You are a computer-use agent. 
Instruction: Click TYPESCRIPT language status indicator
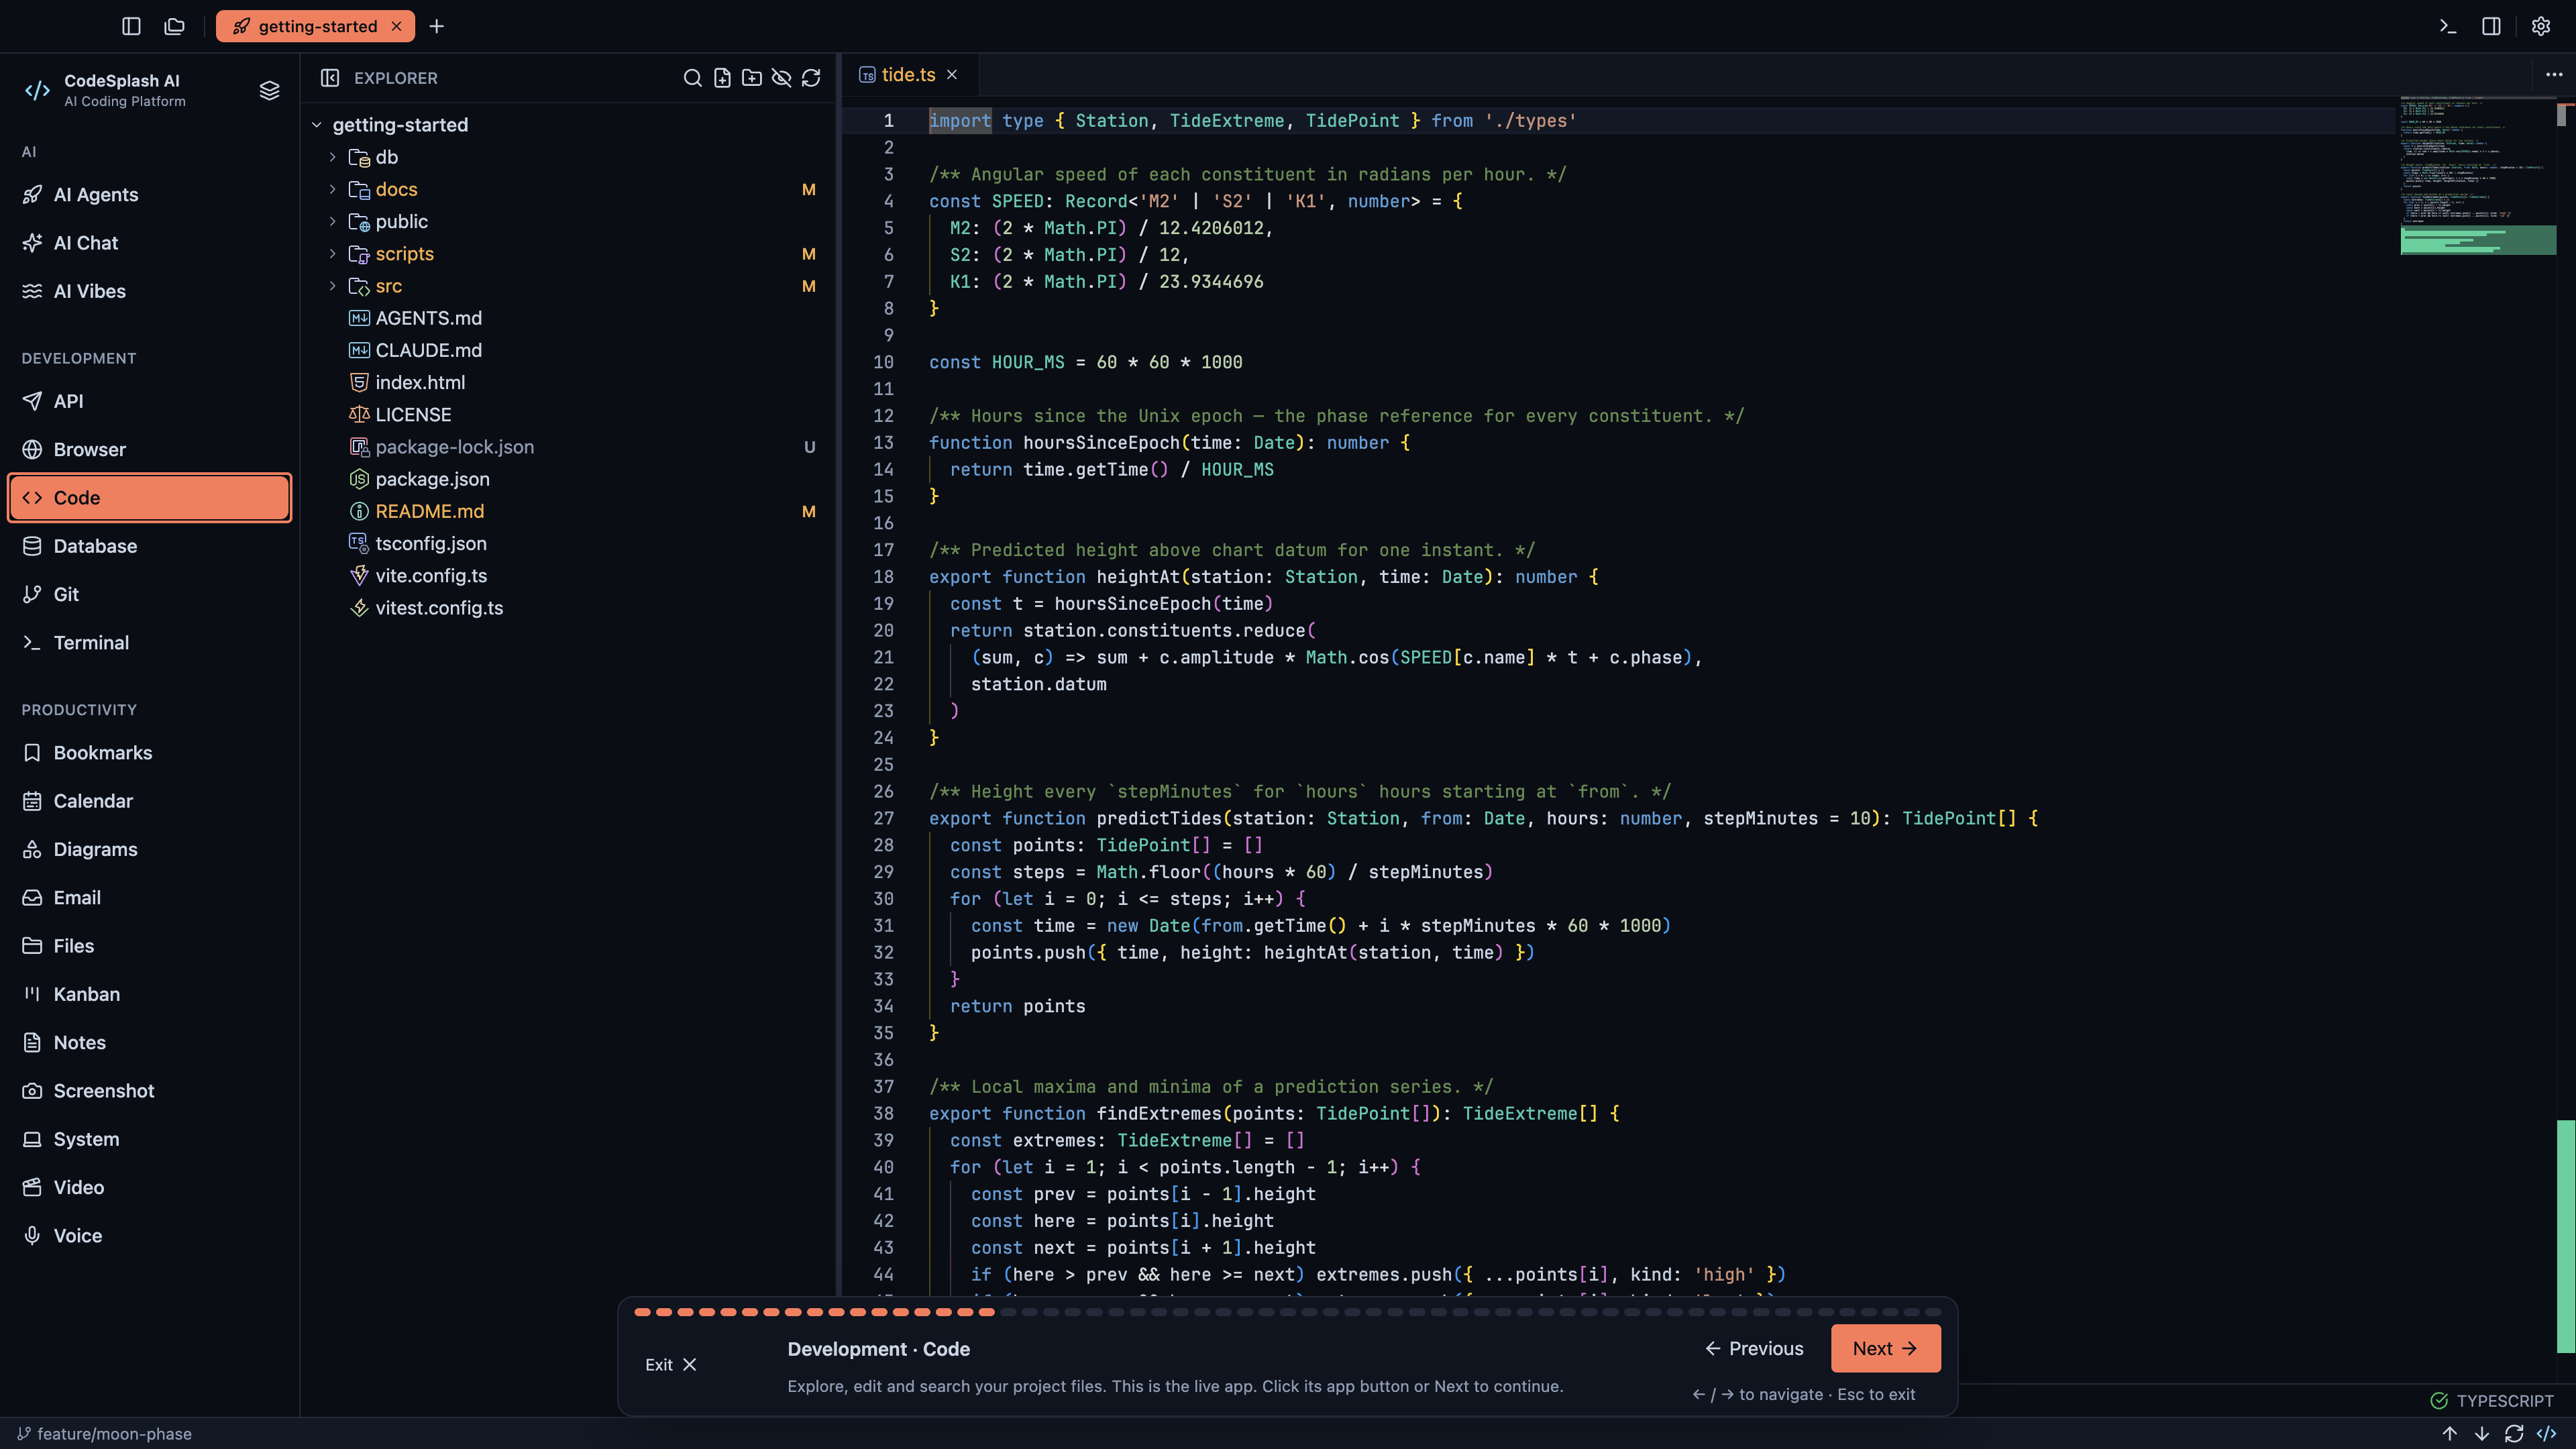click(x=2492, y=1400)
